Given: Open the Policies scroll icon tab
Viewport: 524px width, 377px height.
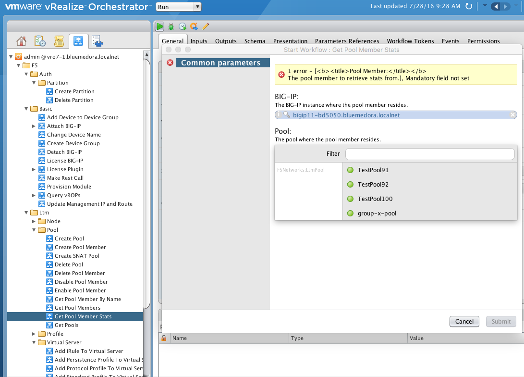Looking at the screenshot, I should [59, 41].
